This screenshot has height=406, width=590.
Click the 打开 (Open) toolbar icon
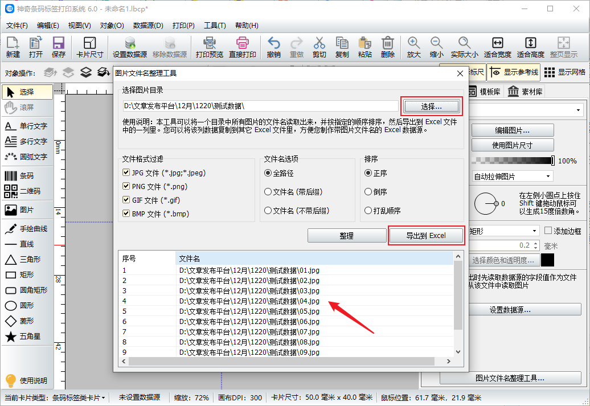(36, 47)
